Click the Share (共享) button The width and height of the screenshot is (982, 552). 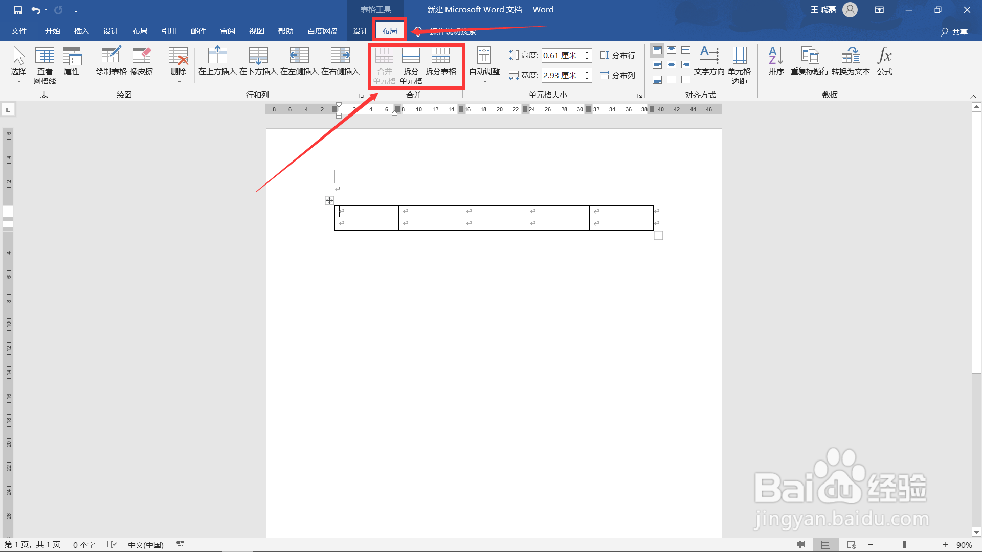954,32
